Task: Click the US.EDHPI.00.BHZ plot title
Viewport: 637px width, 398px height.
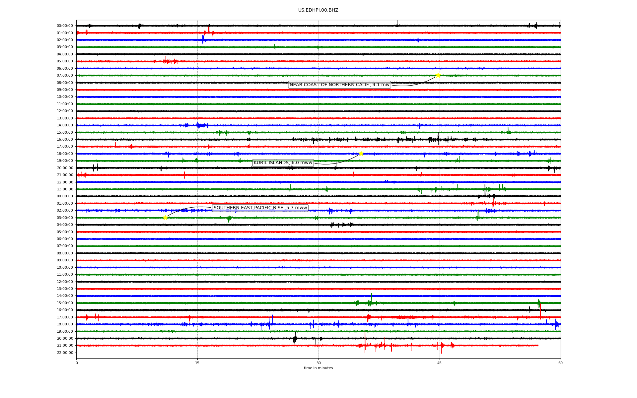Action: coord(318,10)
